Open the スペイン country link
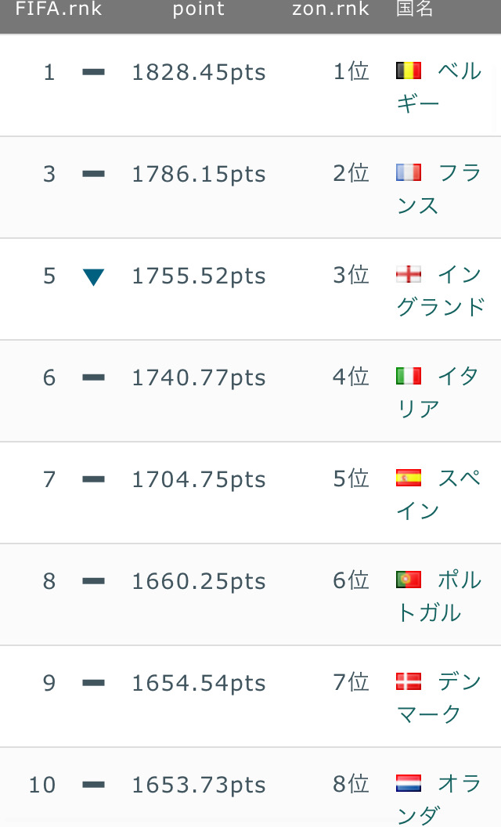The image size is (501, 827). (439, 494)
